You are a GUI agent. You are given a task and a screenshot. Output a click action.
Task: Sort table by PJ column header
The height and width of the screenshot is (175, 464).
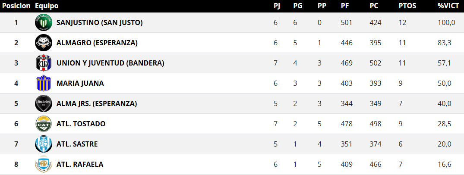coord(276,6)
